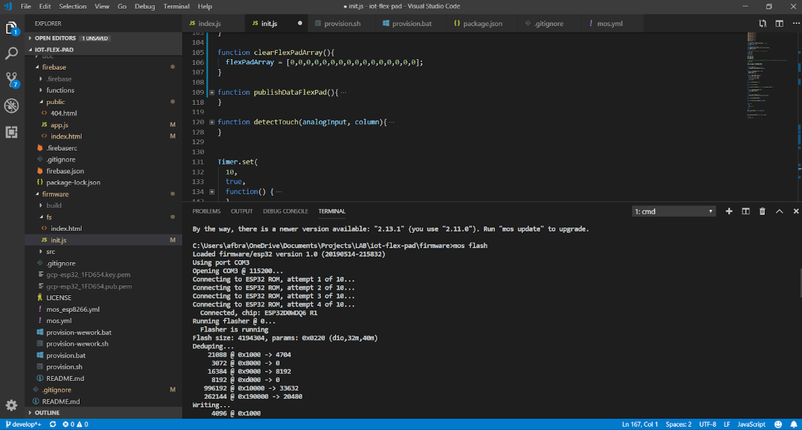Viewport: 802px width, 430px height.
Task: Collapse the firmware folder
Action: click(37, 194)
